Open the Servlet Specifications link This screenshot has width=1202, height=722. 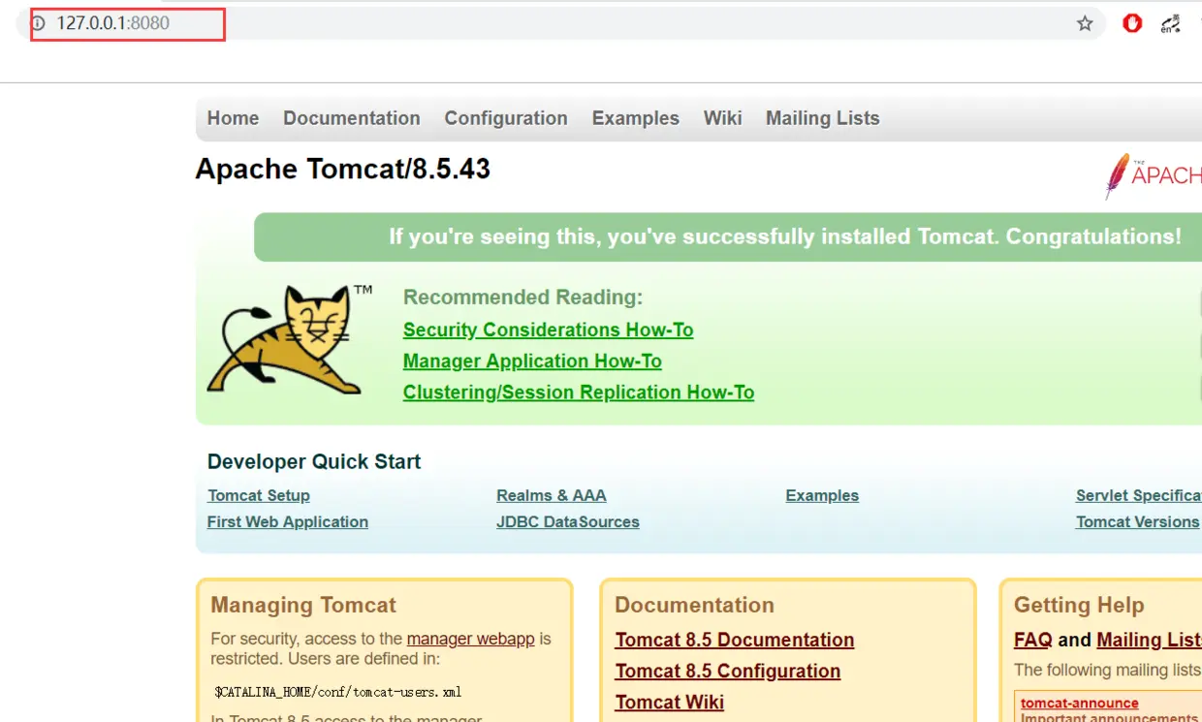(x=1138, y=495)
